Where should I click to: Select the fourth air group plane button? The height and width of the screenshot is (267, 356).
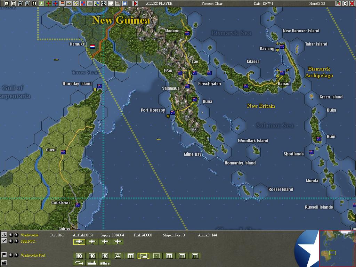click(118, 242)
